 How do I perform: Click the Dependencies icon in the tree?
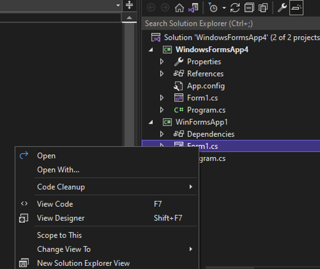[179, 133]
